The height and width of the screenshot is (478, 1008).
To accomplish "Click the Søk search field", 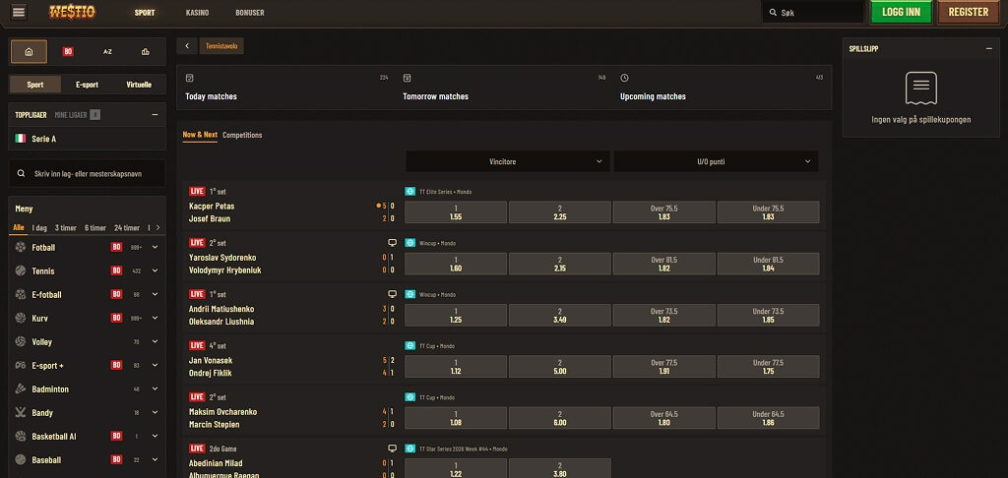I will tap(813, 12).
